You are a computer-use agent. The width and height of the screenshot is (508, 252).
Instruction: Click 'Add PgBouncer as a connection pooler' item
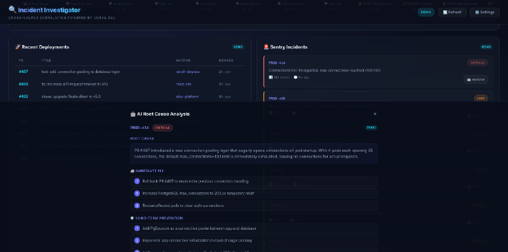(x=254, y=229)
